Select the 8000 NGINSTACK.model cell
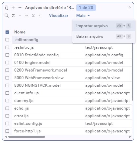Screen dimensions: 137x143 point(47,85)
